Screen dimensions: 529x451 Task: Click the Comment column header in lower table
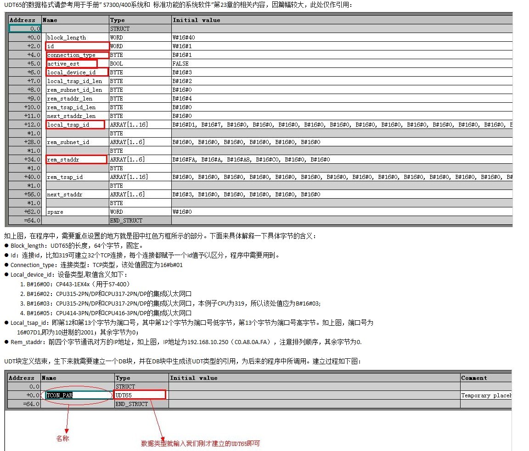tap(486, 378)
